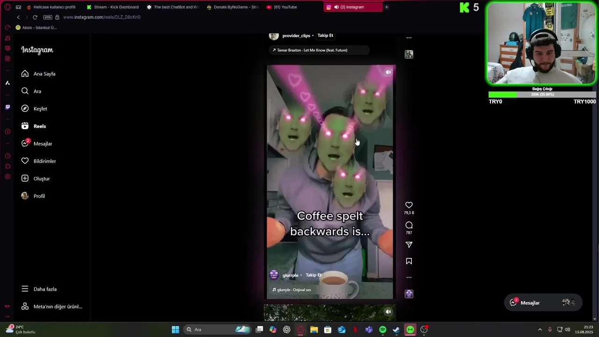Screen dimensions: 599x337
Task: Toggle sound on the next reel below
Action: [388, 312]
